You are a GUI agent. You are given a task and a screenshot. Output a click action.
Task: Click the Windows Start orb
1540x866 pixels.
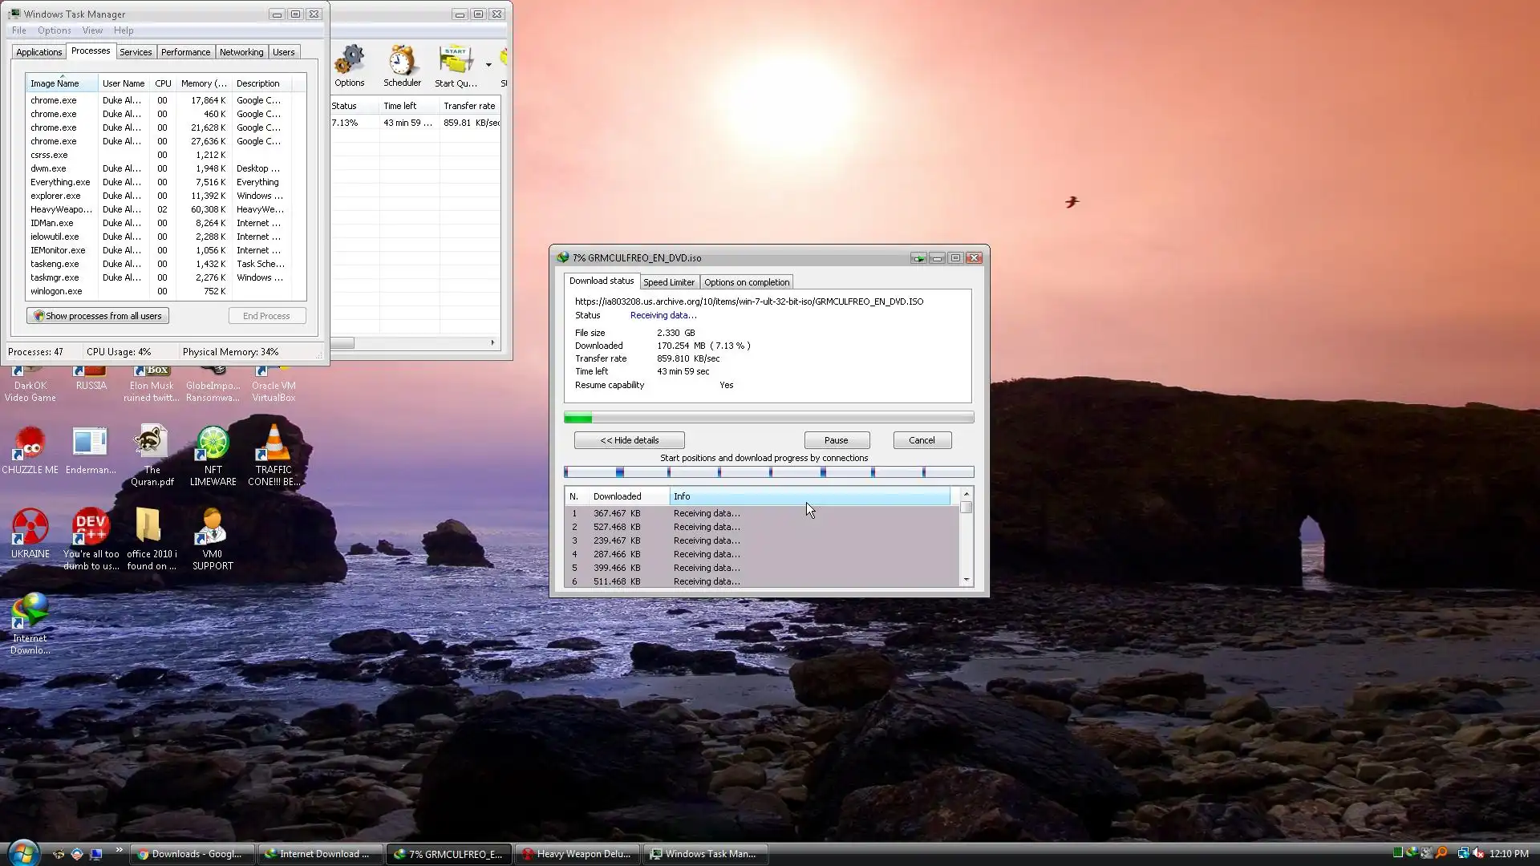(x=22, y=852)
